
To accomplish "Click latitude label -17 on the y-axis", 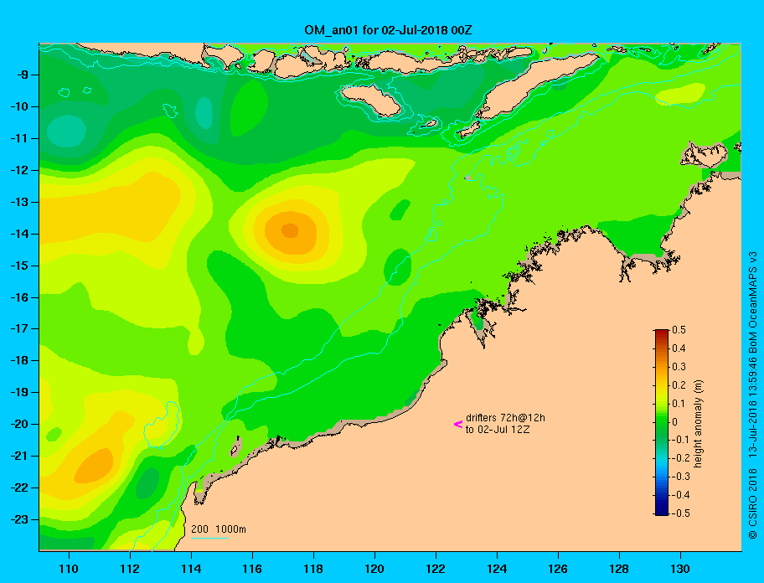I will 20,329.
